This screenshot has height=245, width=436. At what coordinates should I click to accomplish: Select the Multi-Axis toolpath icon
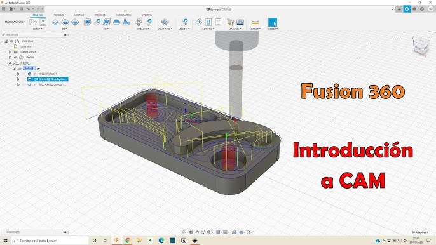coord(165,22)
